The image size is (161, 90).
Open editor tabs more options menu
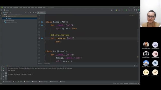137,13
